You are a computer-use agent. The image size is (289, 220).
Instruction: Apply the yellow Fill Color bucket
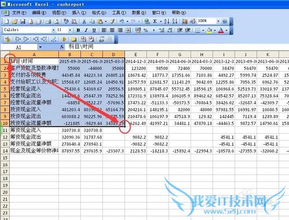(x=209, y=30)
